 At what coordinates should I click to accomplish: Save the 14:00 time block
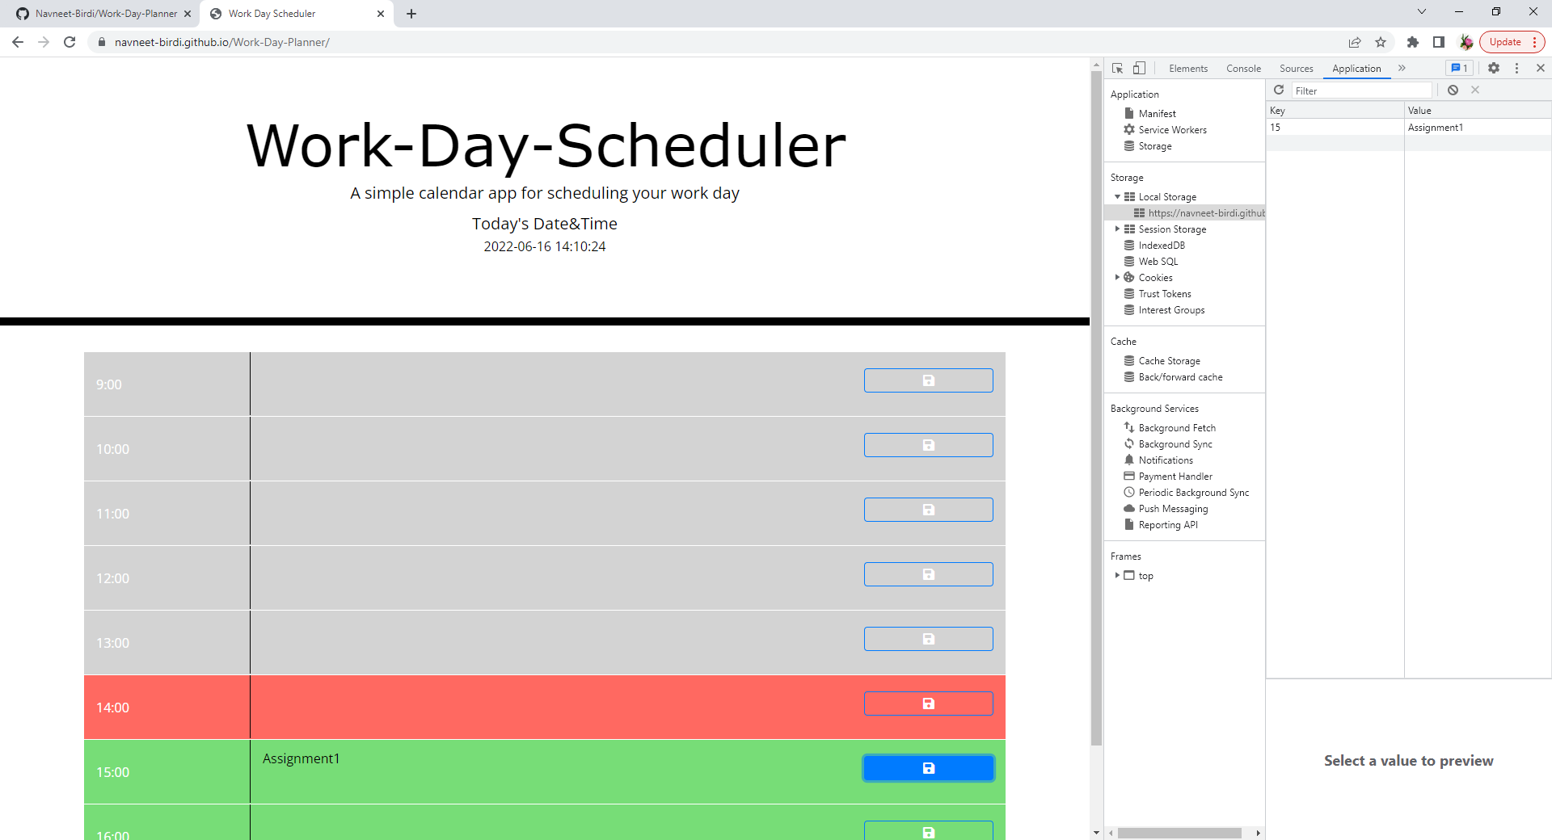(x=928, y=703)
